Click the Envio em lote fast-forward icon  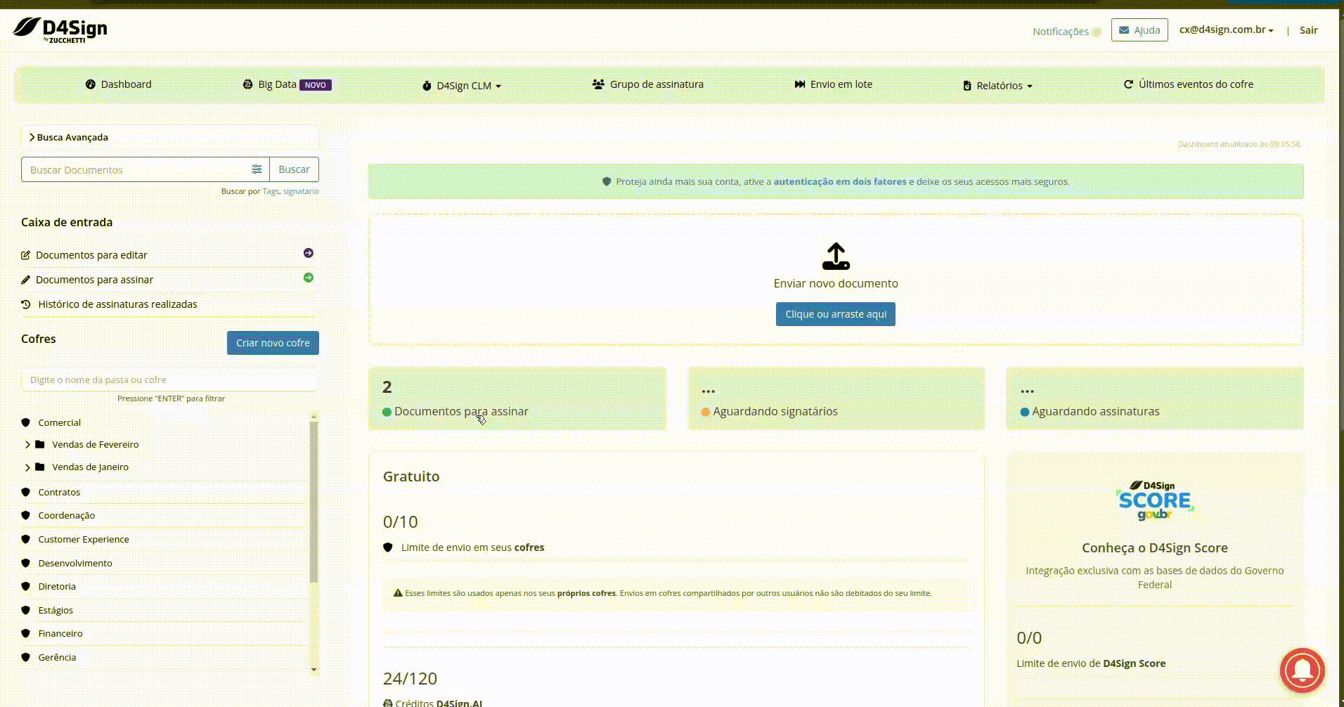point(800,84)
